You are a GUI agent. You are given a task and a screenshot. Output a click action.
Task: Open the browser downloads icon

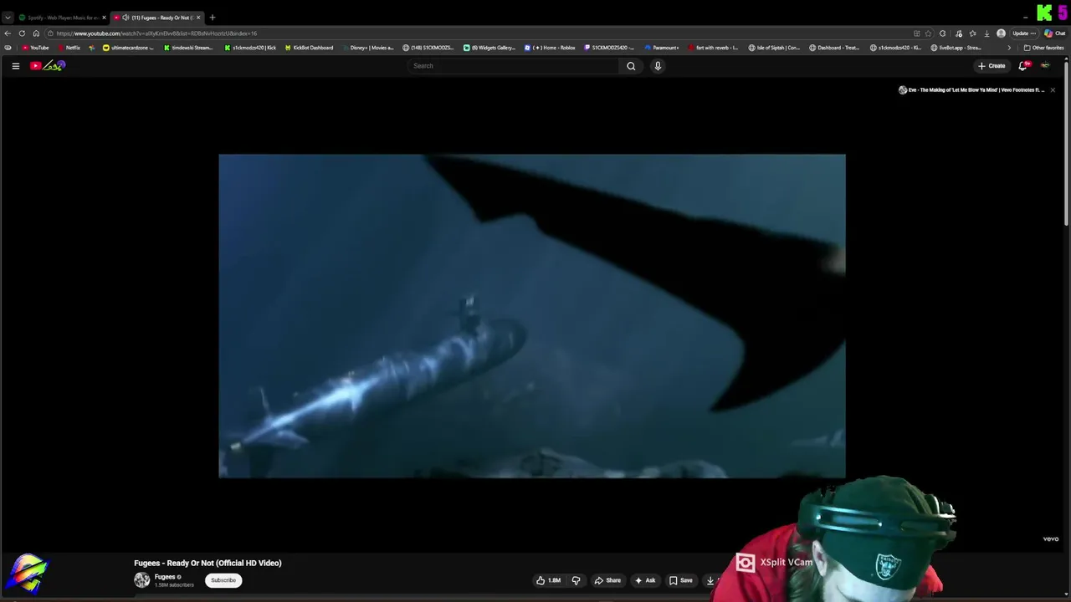987,33
